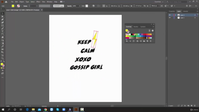Toggle visibility of Layer 2
Image resolution: width=199 pixels, height=112 pixels.
pos(170,15)
